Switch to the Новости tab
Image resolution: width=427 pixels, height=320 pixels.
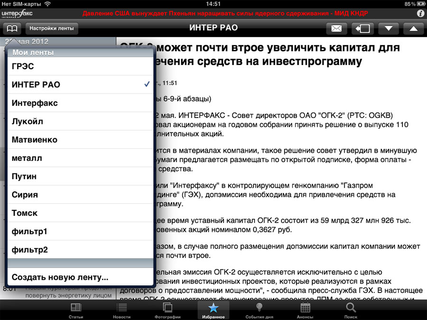(122, 311)
